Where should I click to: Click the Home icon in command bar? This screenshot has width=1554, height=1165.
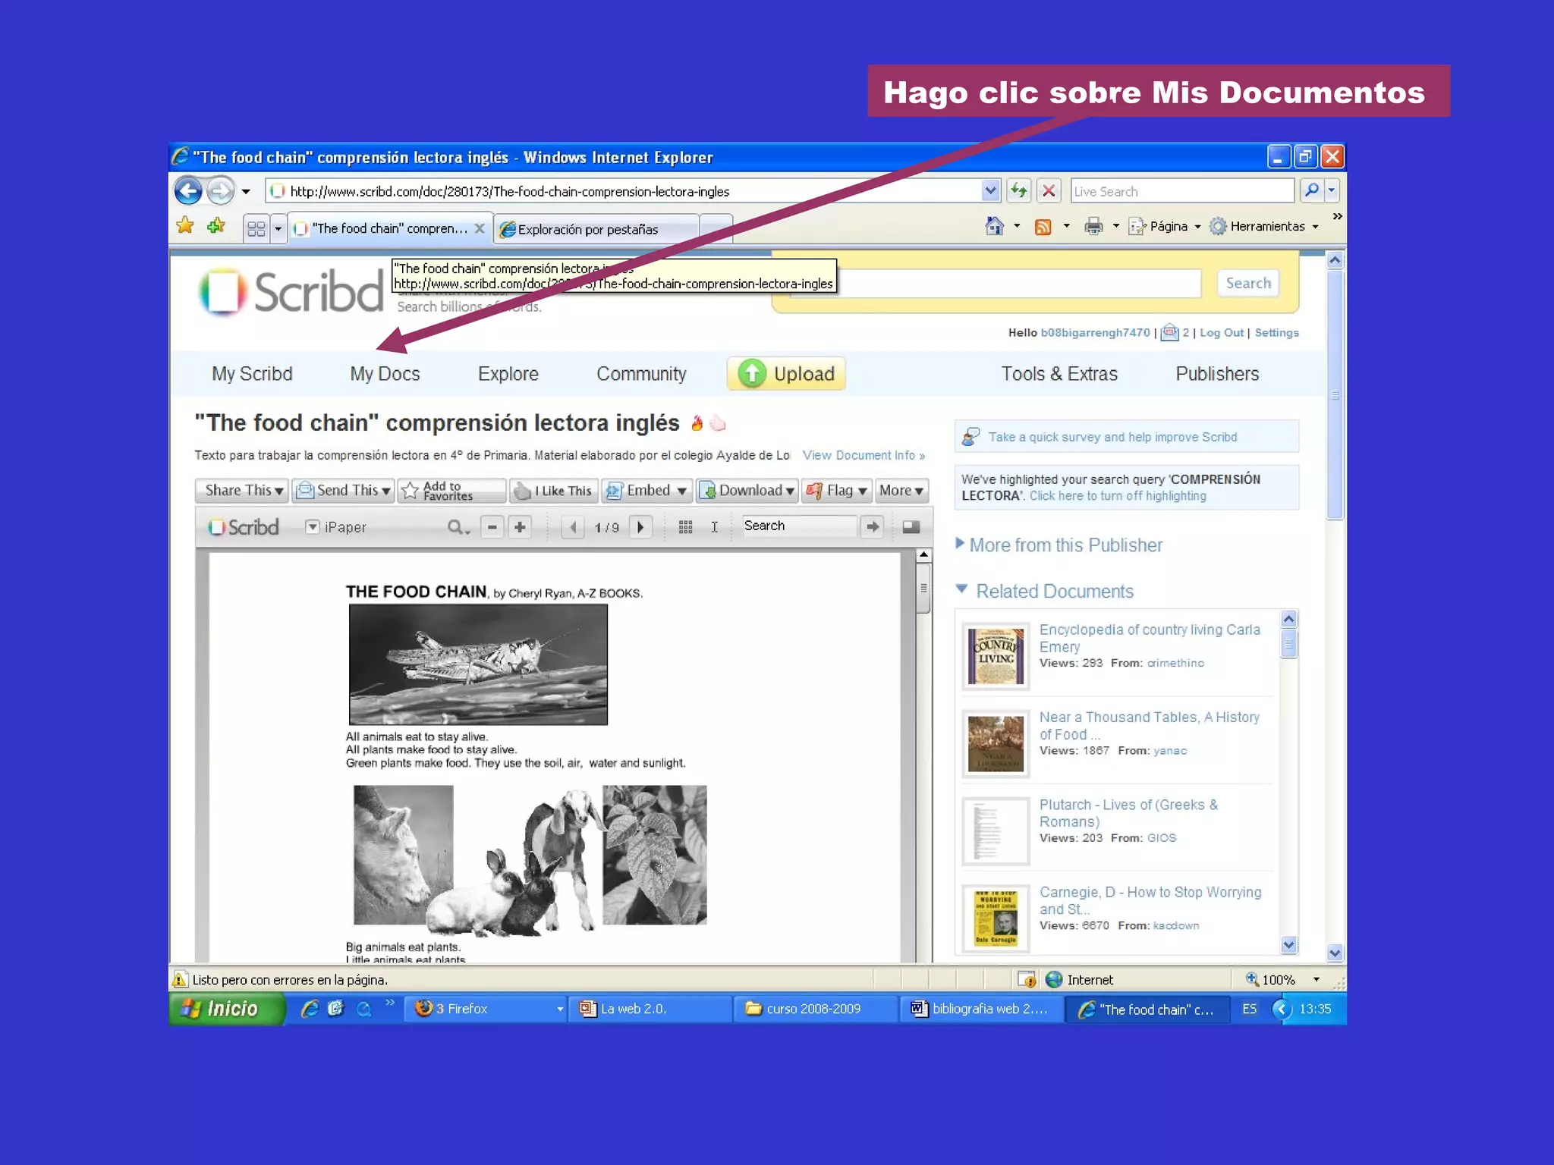[x=994, y=226]
